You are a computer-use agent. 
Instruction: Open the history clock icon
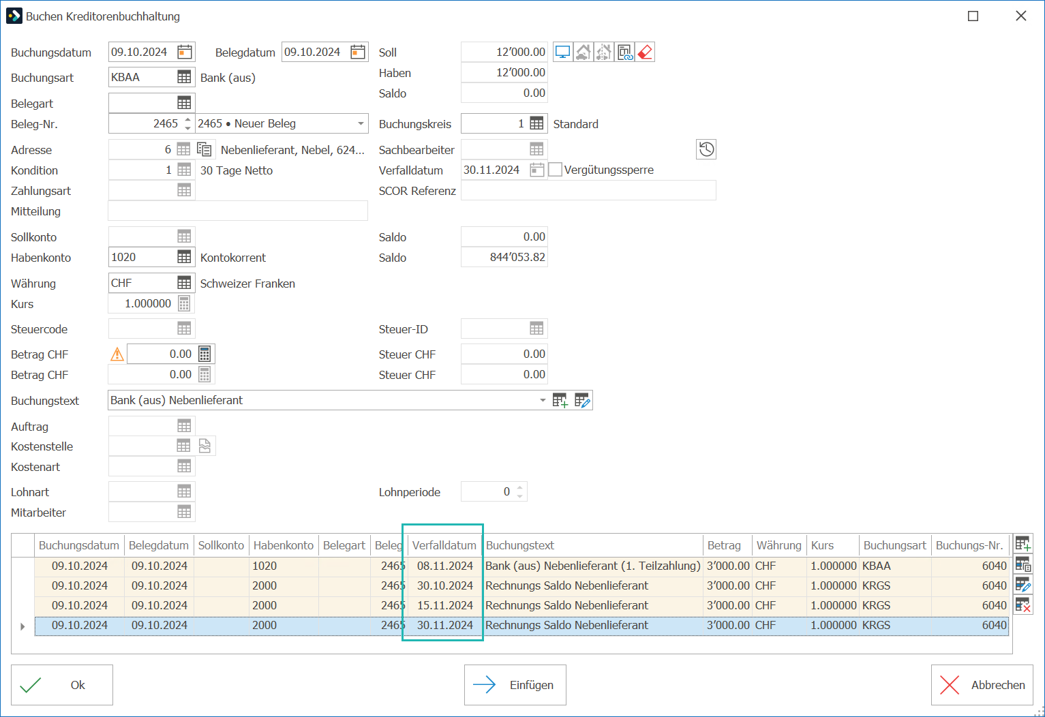706,149
